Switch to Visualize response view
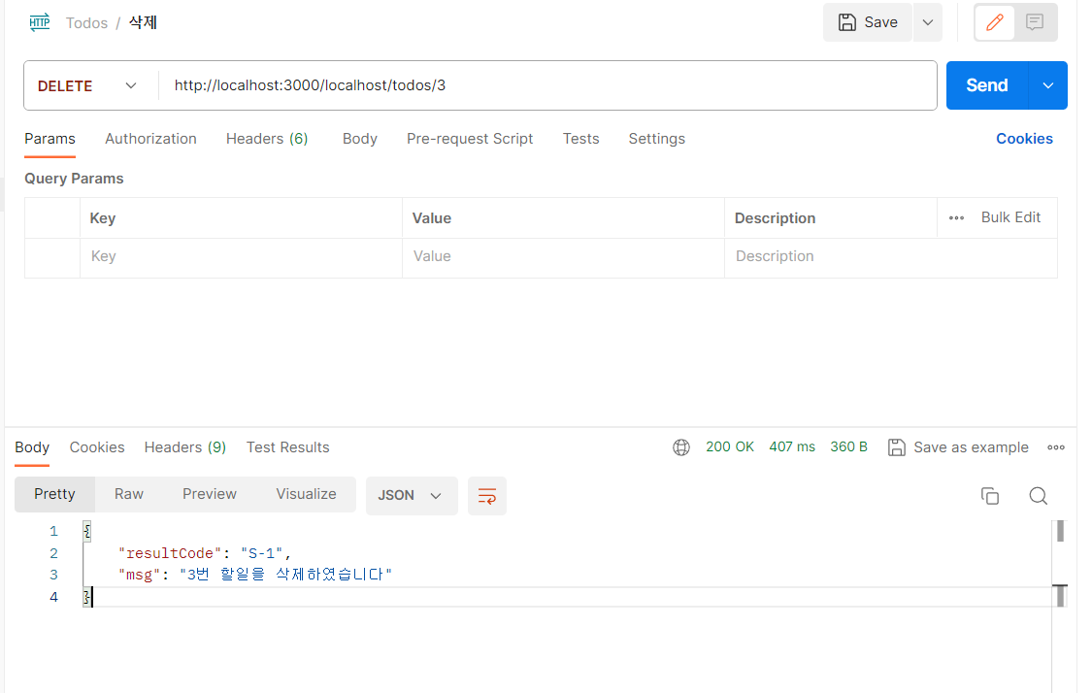 (306, 494)
